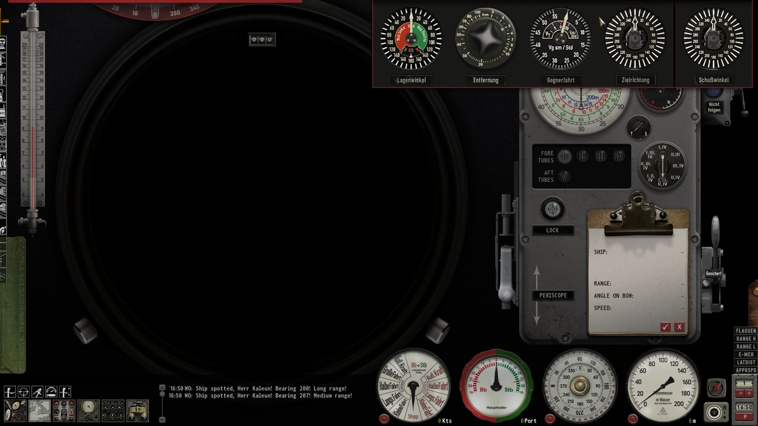Viewport: 758px width, 426px height.
Task: Open the navigation map station thumbnail
Action: pyautogui.click(x=40, y=411)
